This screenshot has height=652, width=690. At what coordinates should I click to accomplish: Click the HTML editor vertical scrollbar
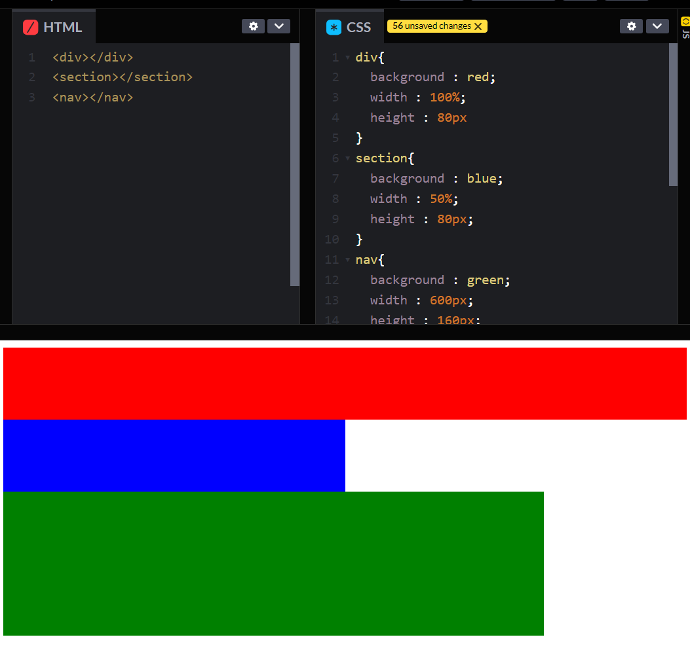click(x=295, y=165)
